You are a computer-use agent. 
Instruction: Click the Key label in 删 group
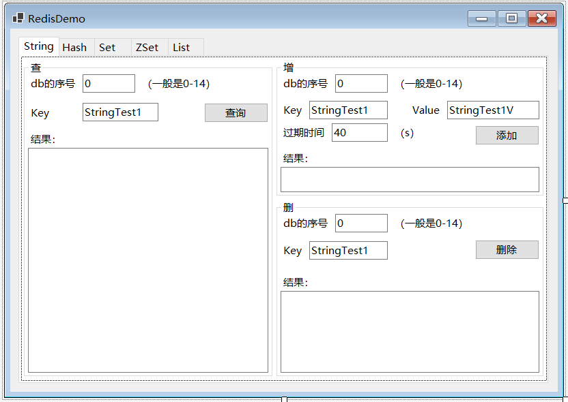coord(292,251)
